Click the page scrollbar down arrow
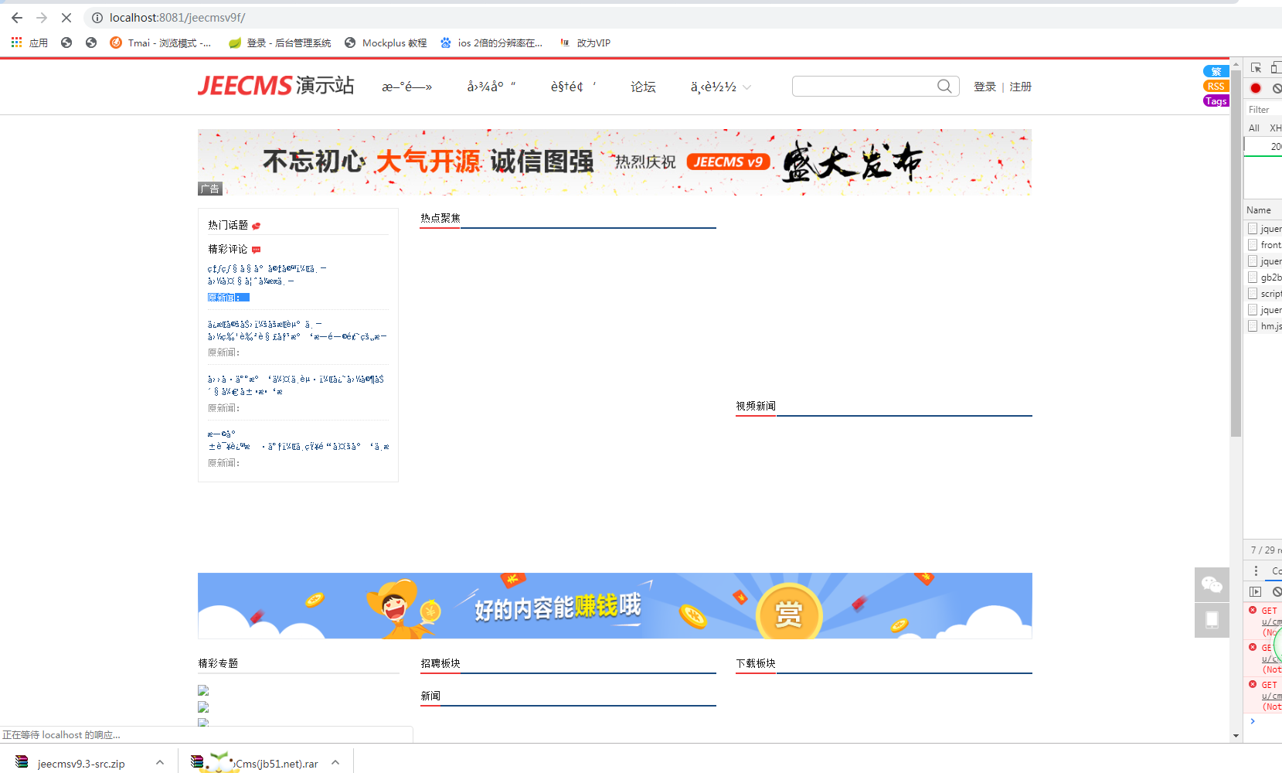This screenshot has height=773, width=1282. 1236,736
